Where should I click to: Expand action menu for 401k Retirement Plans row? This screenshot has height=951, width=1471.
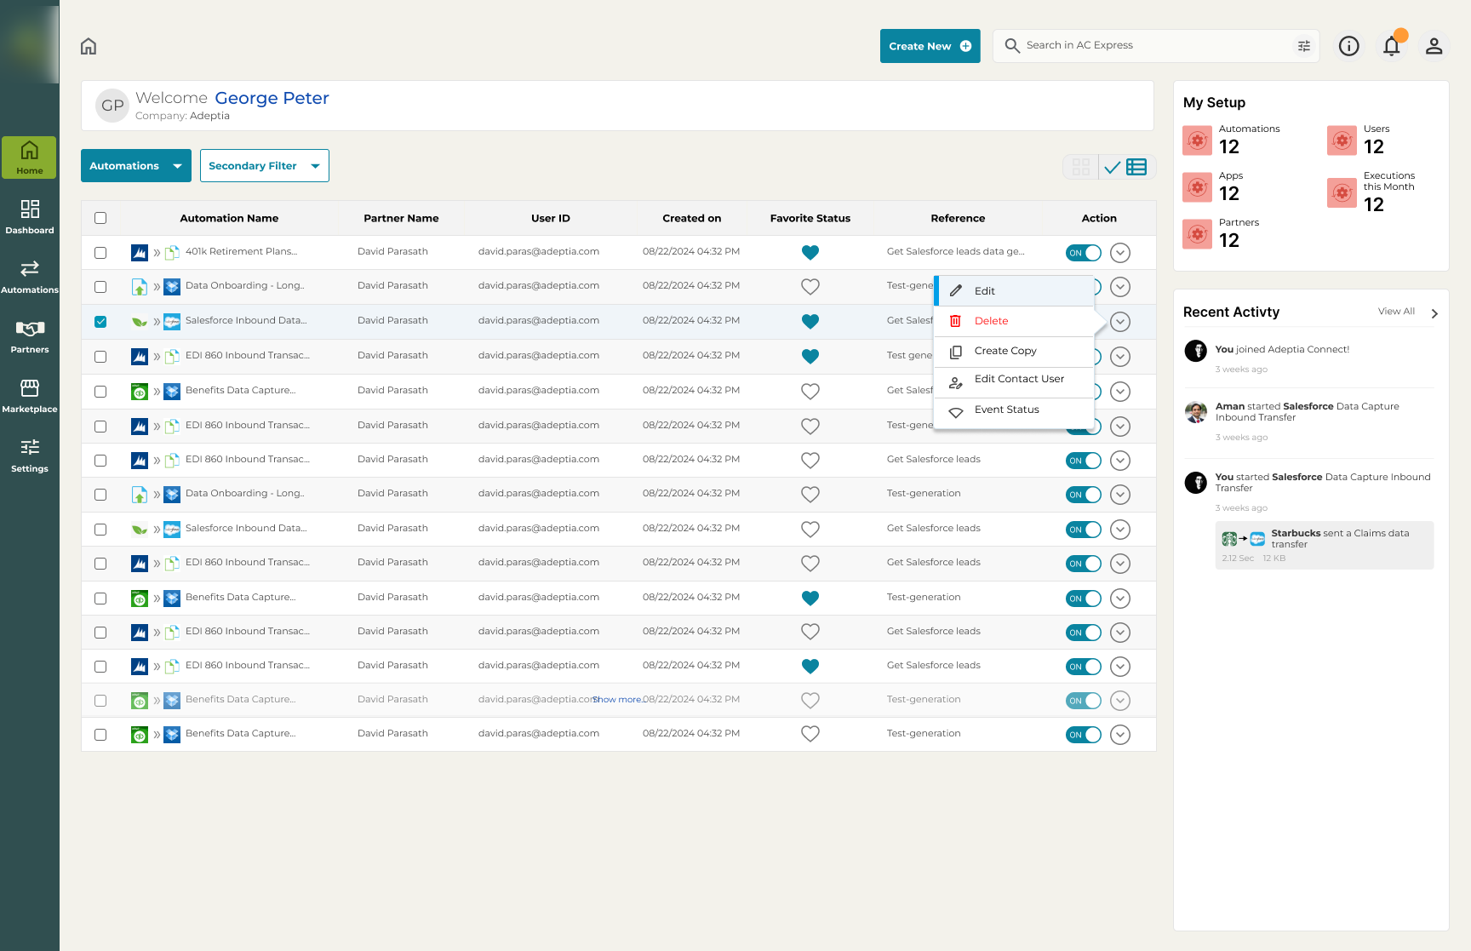[1120, 253]
